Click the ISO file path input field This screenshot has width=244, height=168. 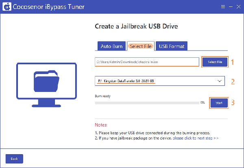point(147,62)
